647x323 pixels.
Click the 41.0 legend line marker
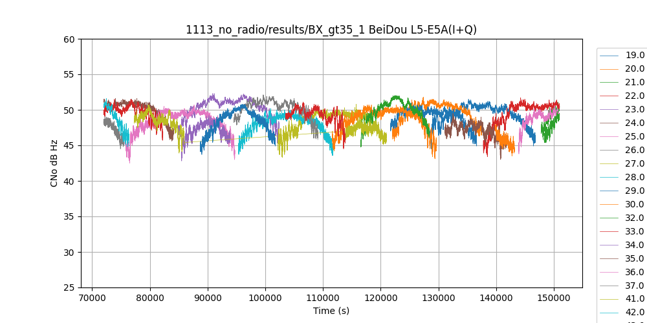[609, 299]
